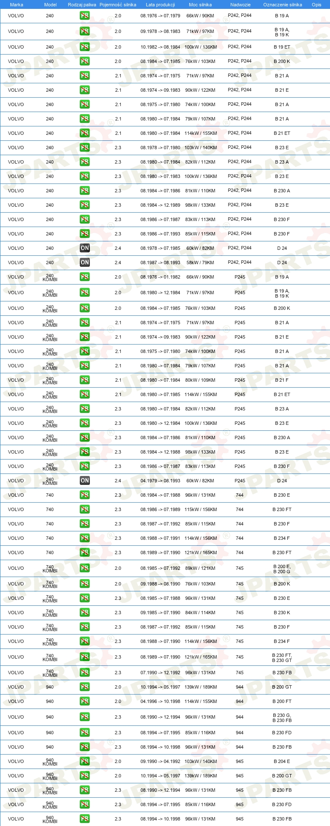Viewport: 330px width, 826px height.
Task: Select production years 08.1988 -> 07.1991
Action: (160, 538)
